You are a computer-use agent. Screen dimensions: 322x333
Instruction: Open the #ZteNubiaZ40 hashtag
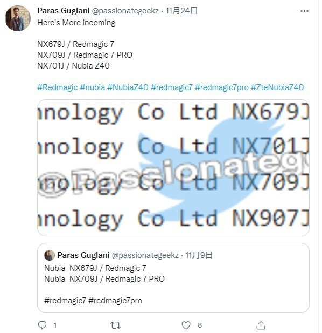click(x=277, y=87)
